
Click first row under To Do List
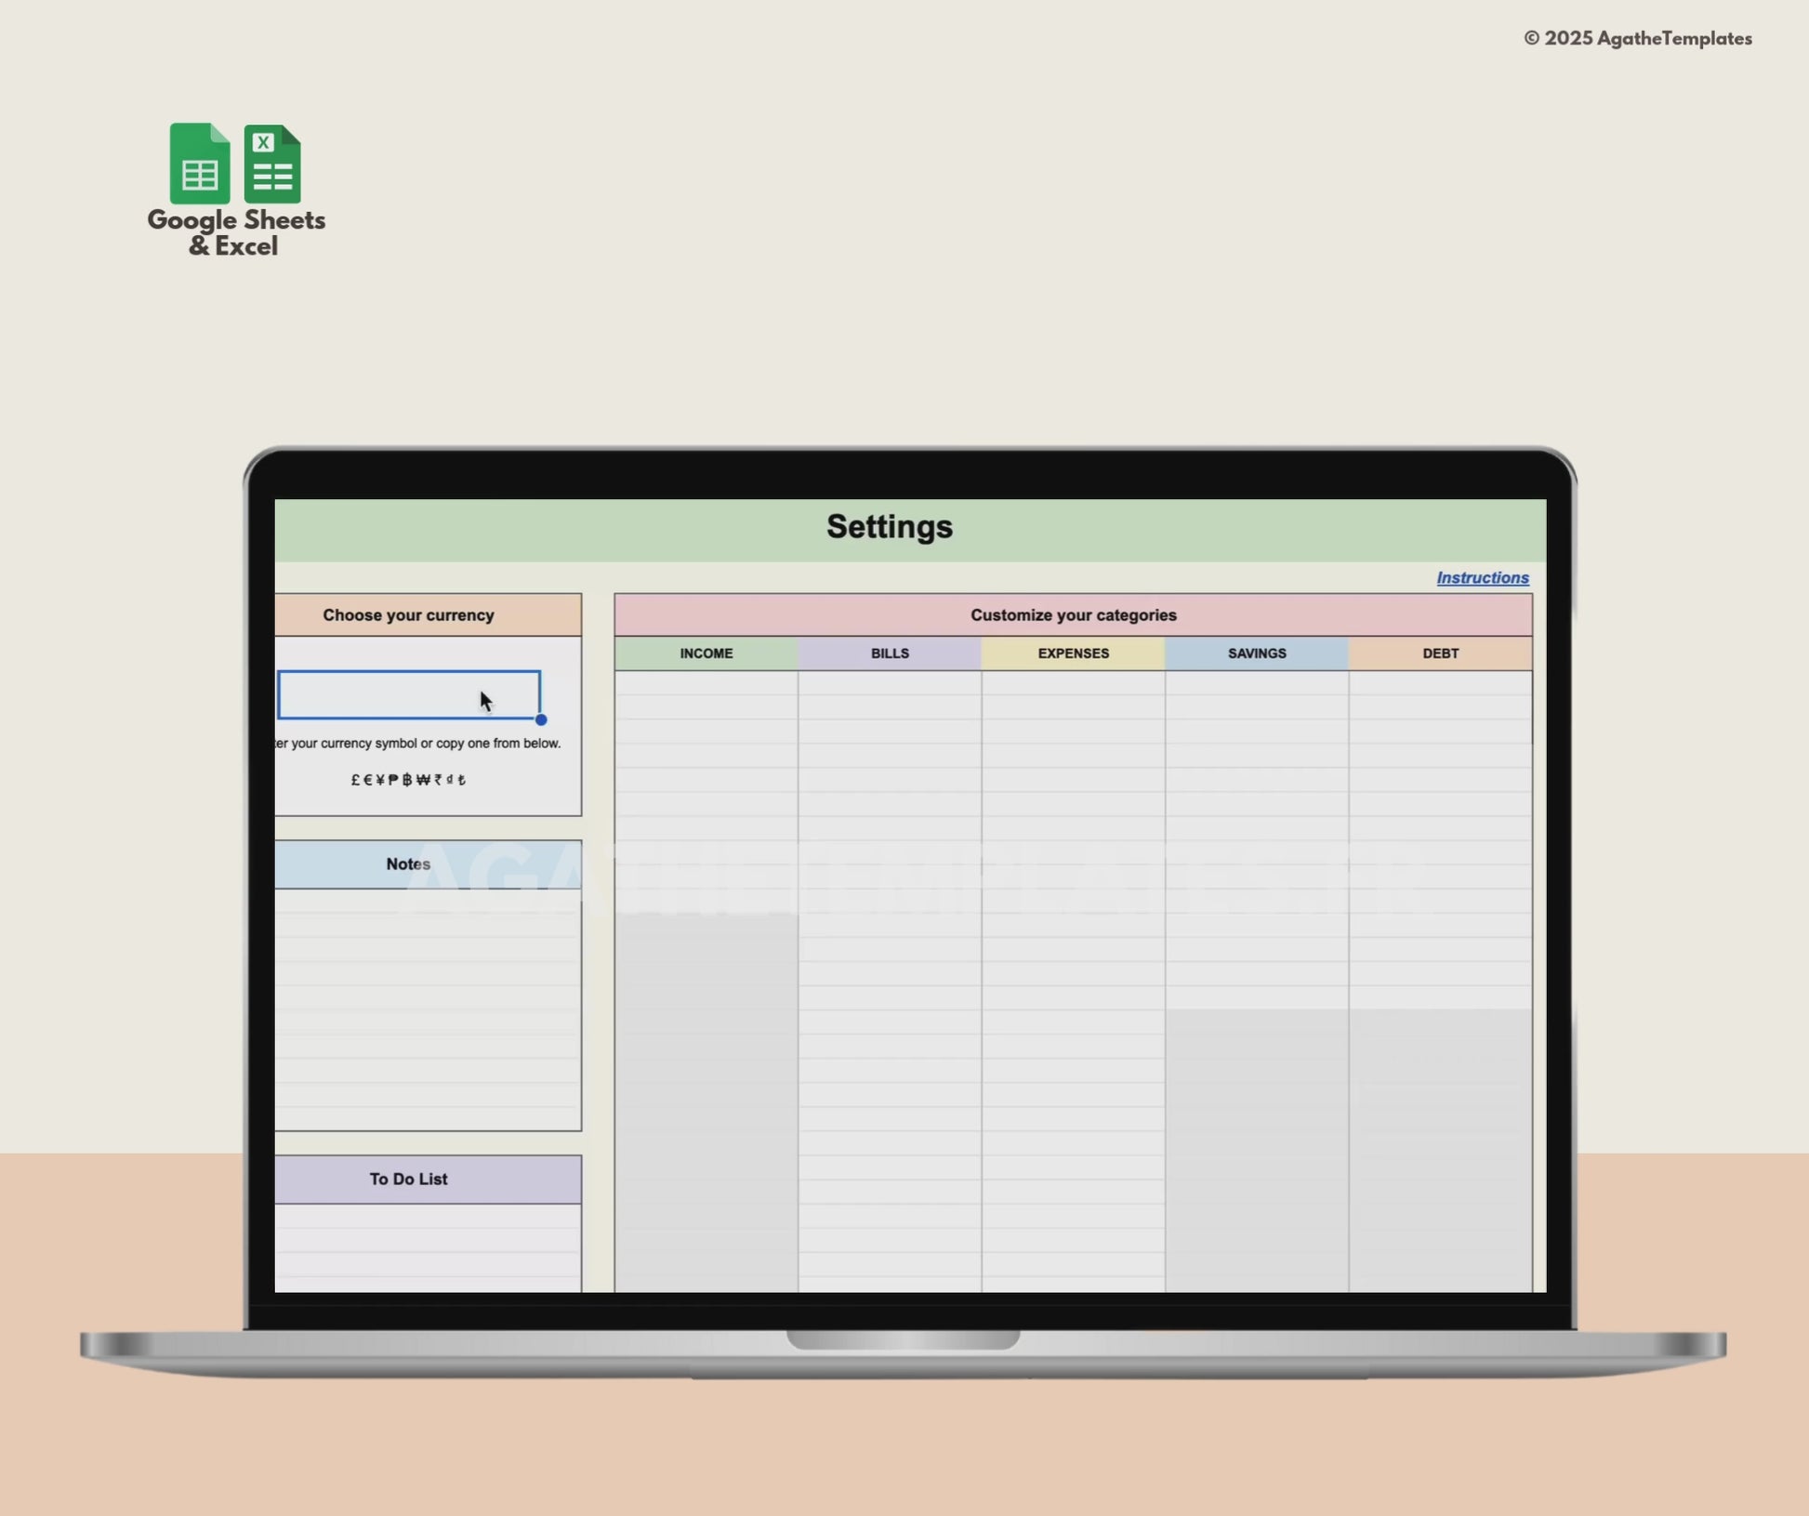pyautogui.click(x=428, y=1217)
